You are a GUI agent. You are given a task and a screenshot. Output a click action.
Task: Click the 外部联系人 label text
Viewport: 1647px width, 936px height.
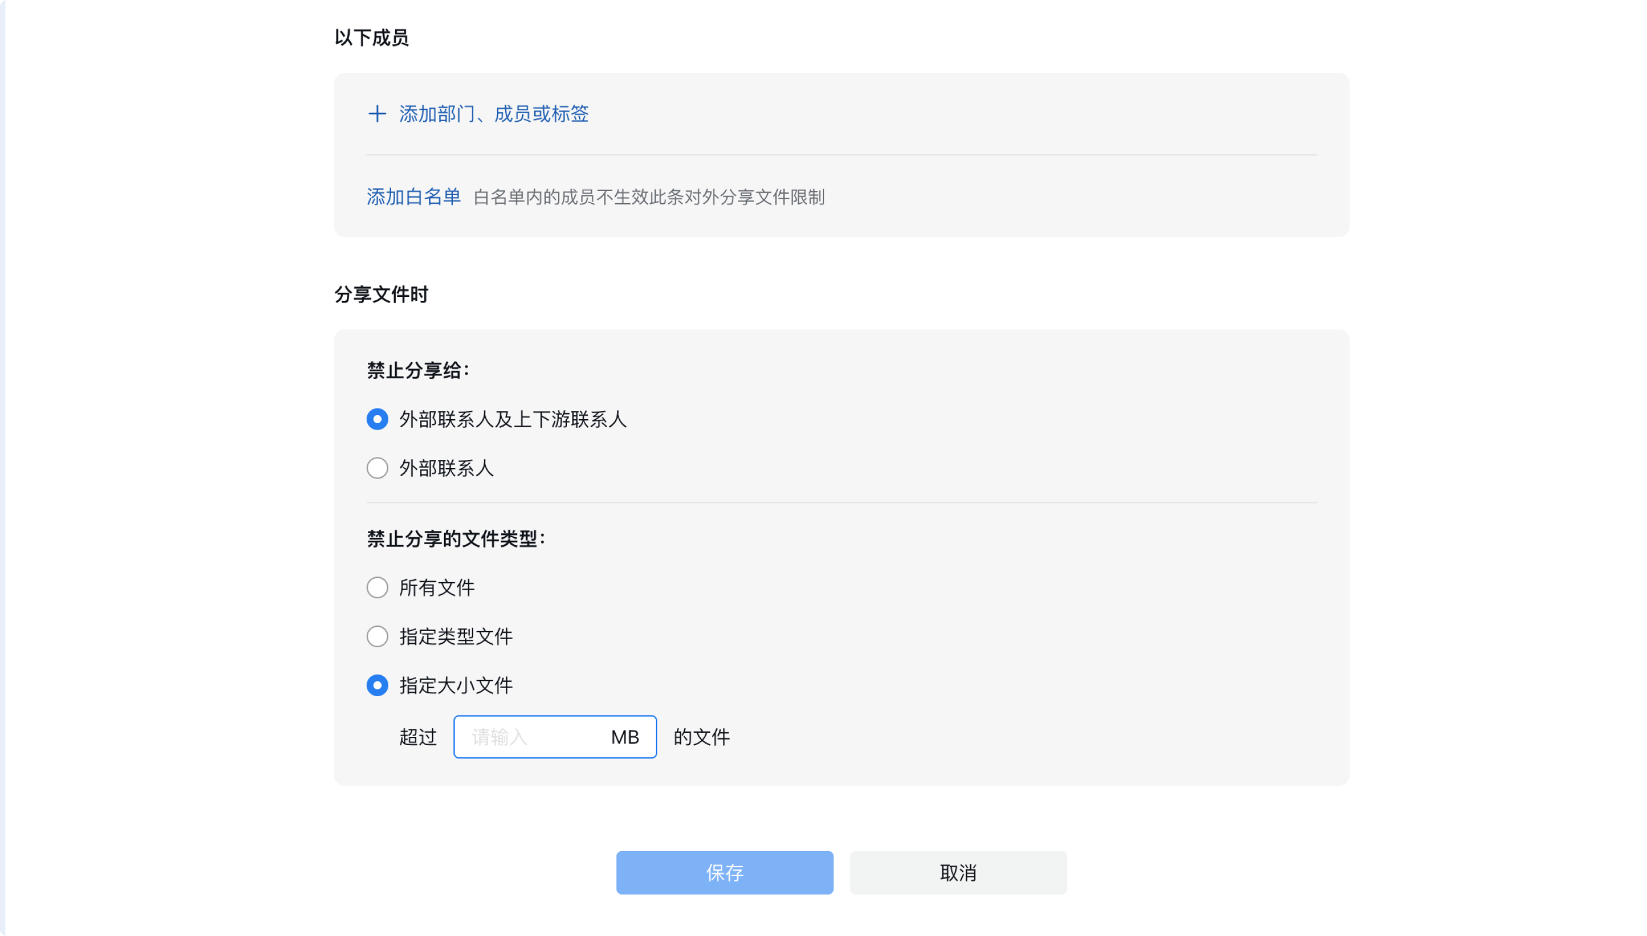point(446,468)
